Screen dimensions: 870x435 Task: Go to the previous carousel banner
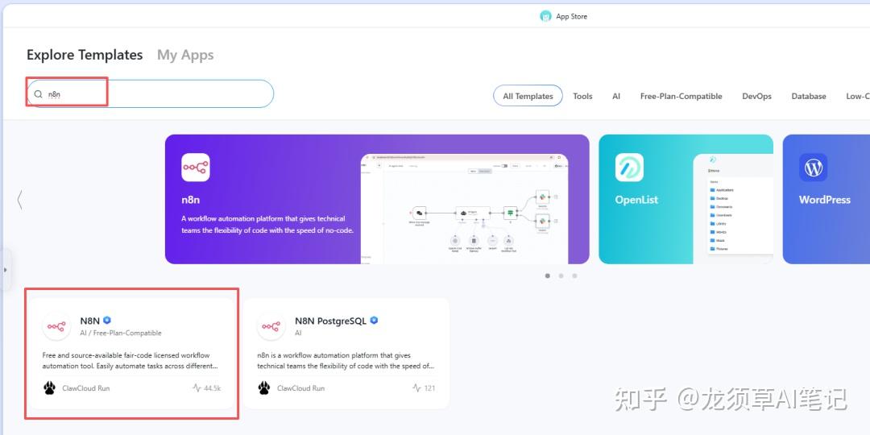[20, 200]
